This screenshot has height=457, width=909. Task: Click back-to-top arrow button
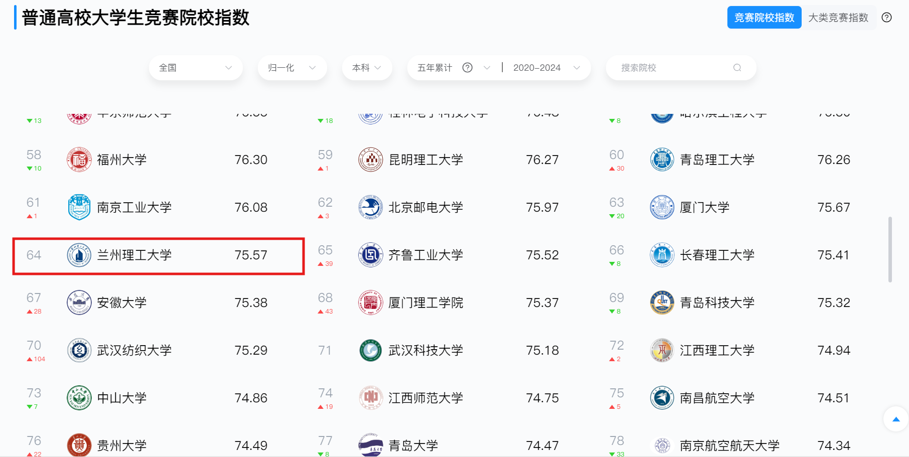click(x=896, y=419)
